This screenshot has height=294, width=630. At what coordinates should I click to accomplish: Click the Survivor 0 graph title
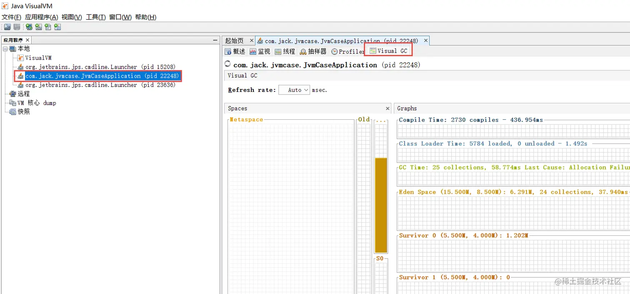(463, 235)
